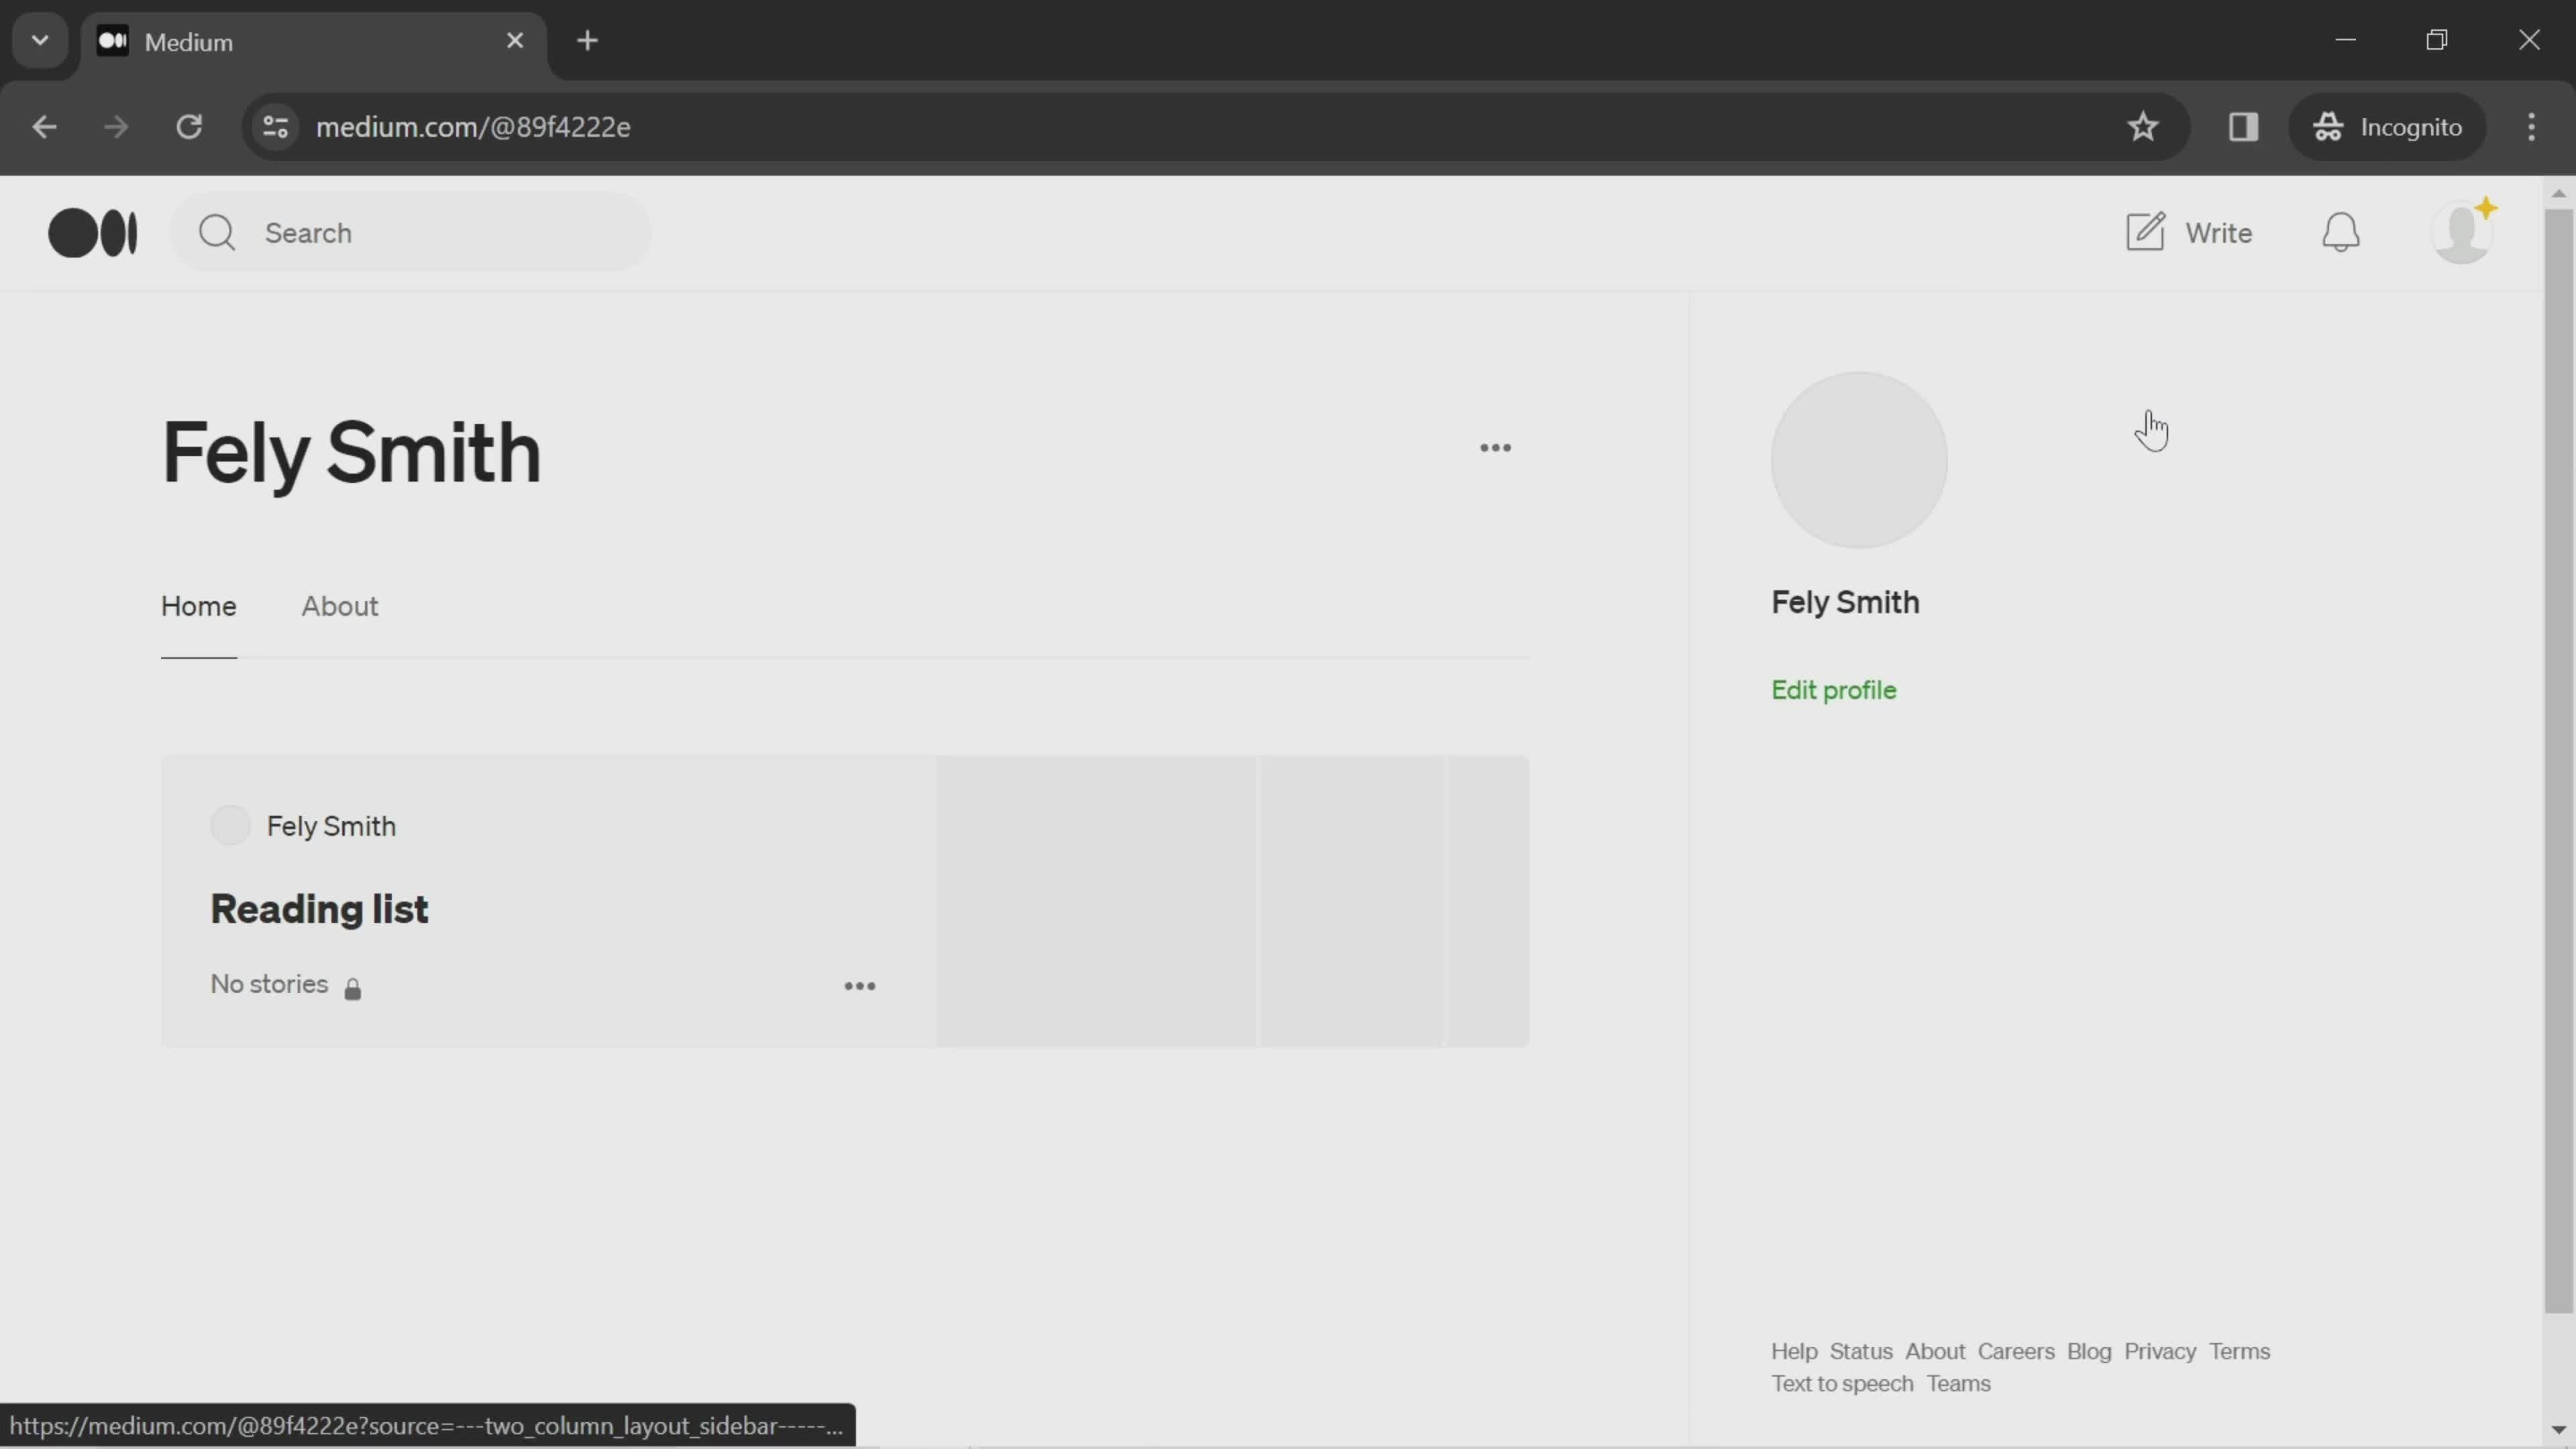Click the browser tab dropdown arrow
Image resolution: width=2576 pixels, height=1449 pixels.
coord(39,39)
